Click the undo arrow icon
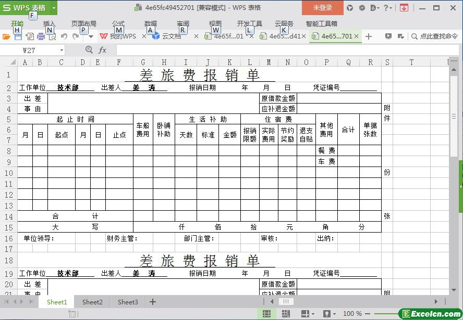Image resolution: width=463 pixels, height=320 pixels. (64, 36)
